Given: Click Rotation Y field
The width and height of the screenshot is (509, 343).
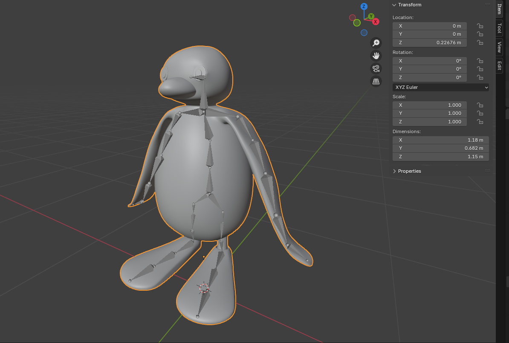Looking at the screenshot, I should 429,69.
